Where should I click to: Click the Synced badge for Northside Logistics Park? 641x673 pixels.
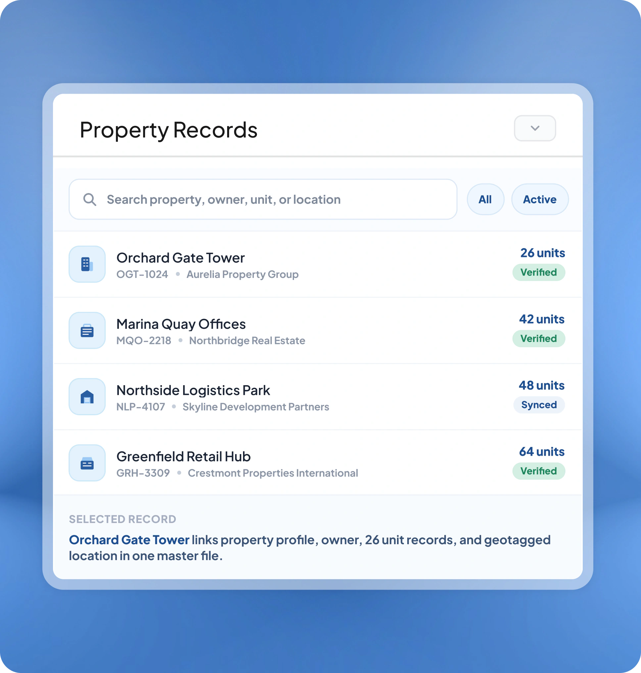(539, 405)
